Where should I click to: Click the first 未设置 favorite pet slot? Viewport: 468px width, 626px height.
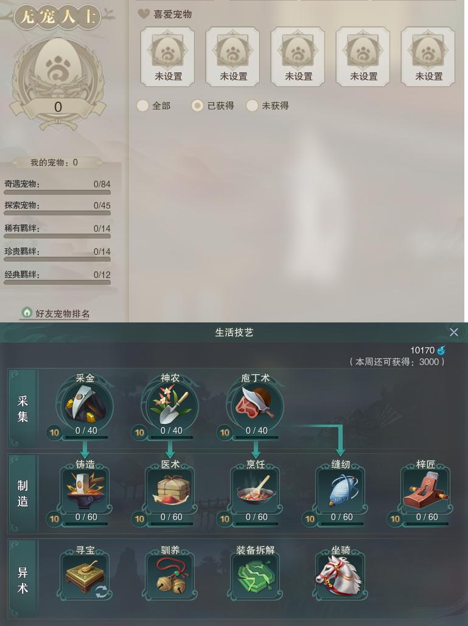coord(168,57)
